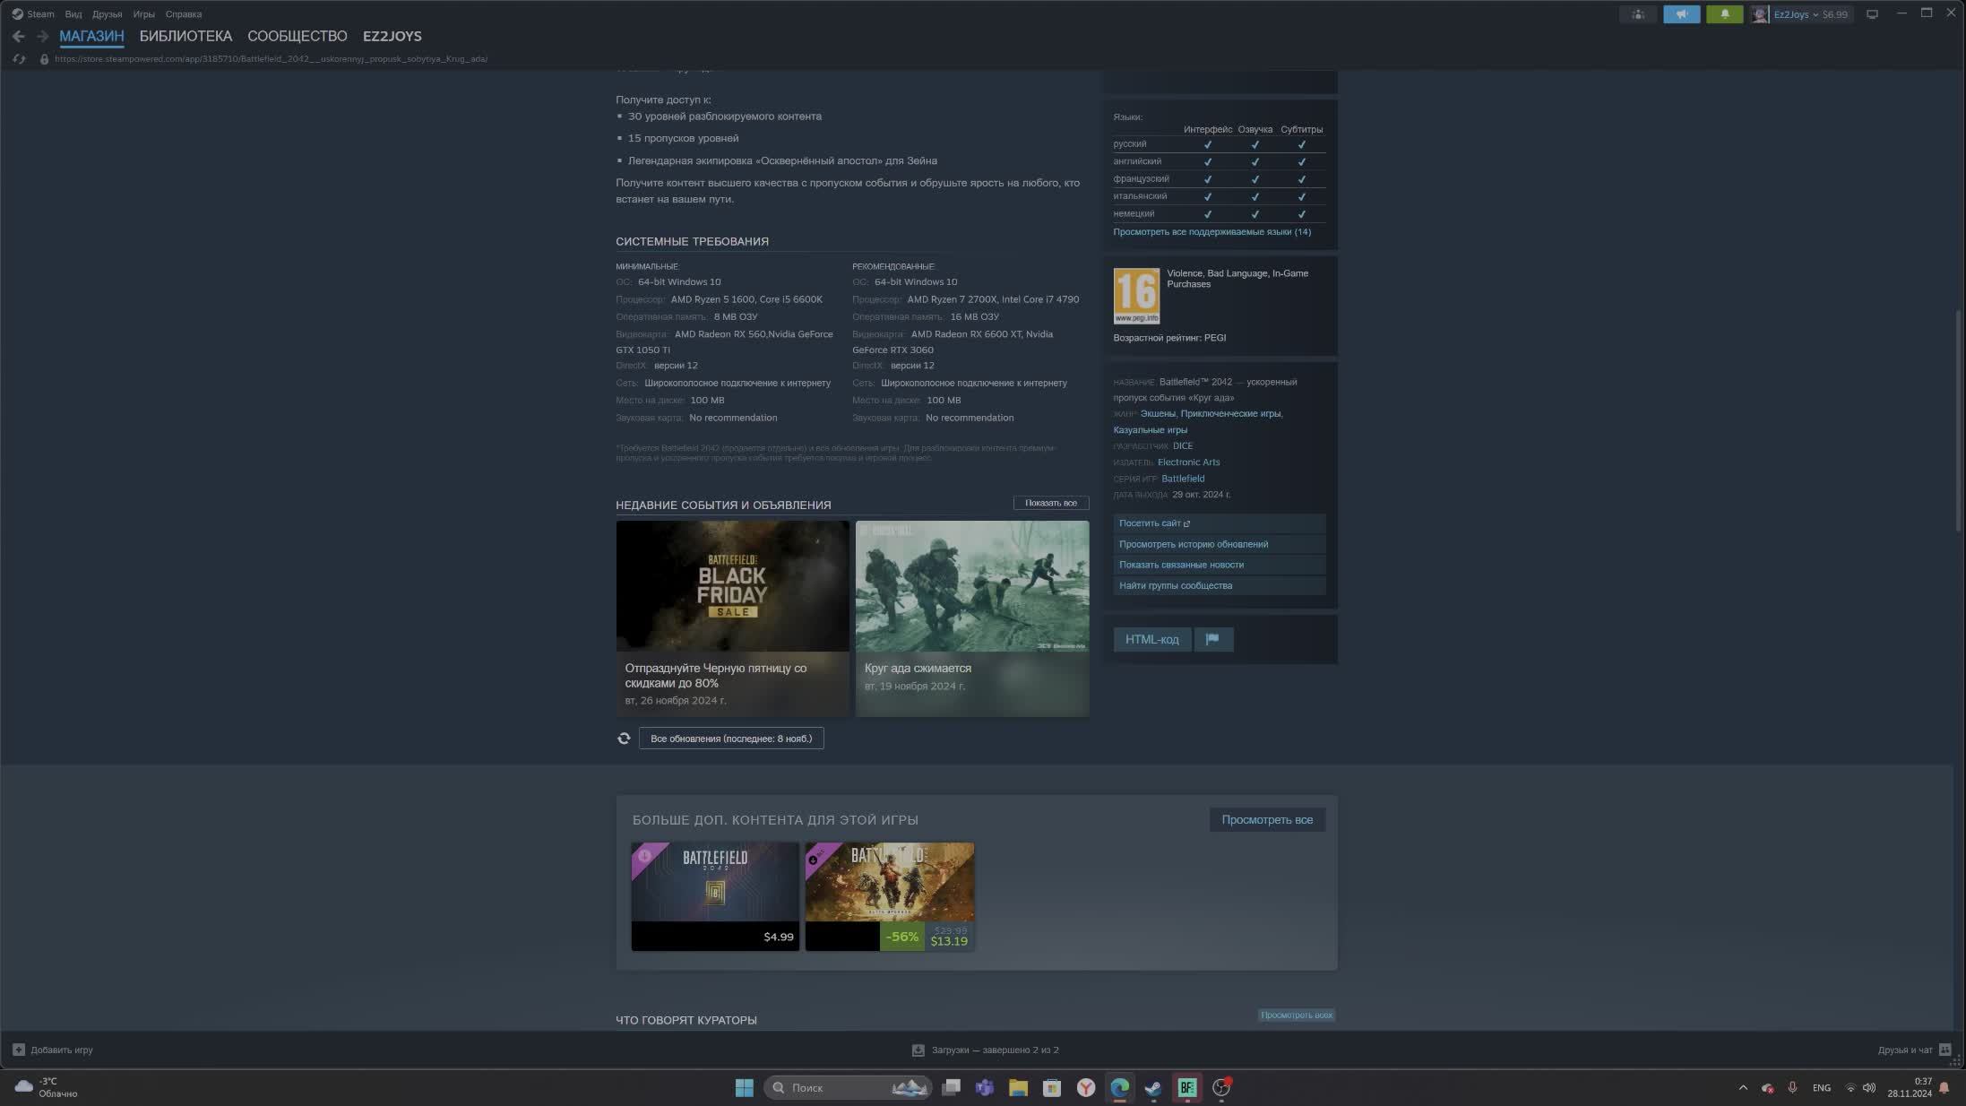Open the Приключенческие игры genre link
This screenshot has width=1966, height=1106.
coord(1230,414)
